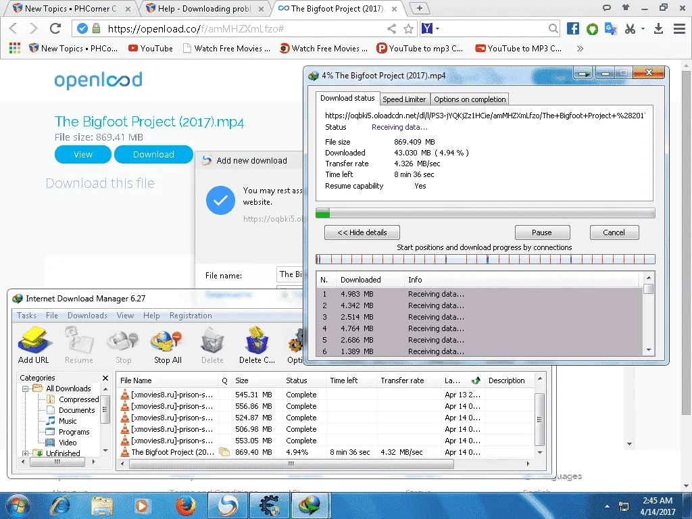Open file explorer from taskbar
The width and height of the screenshot is (692, 519).
tap(102, 505)
